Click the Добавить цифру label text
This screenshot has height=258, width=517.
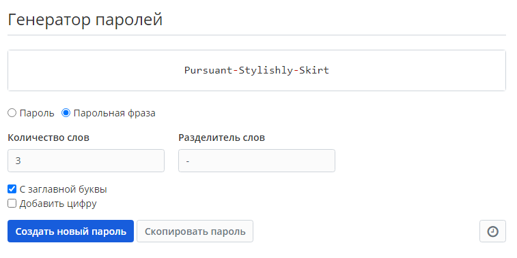pyautogui.click(x=58, y=204)
